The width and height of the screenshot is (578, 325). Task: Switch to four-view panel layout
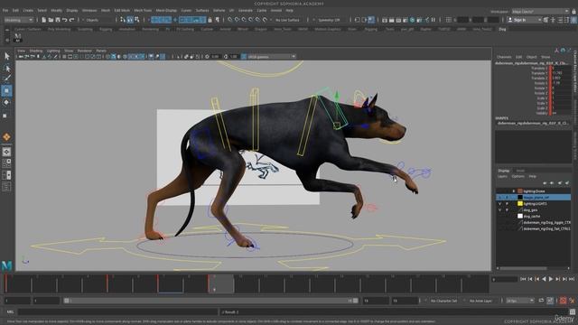pyautogui.click(x=6, y=163)
